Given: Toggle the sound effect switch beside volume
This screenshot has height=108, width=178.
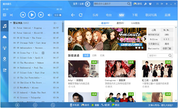Looking at the screenshot, I should pyautogui.click(x=58, y=15).
